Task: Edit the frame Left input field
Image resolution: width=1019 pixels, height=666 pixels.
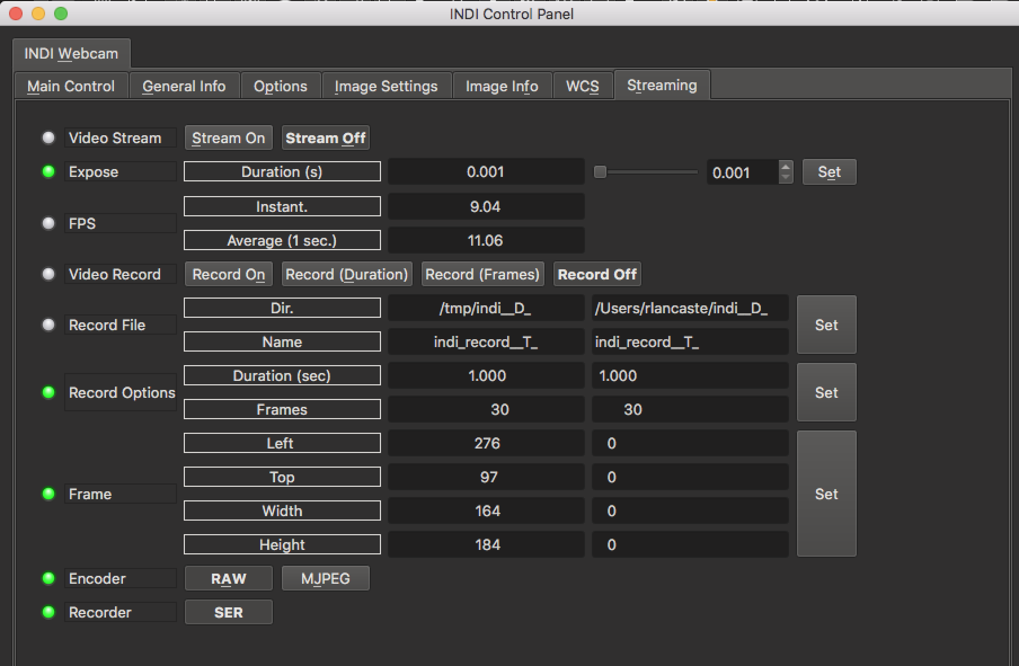Action: coord(690,443)
